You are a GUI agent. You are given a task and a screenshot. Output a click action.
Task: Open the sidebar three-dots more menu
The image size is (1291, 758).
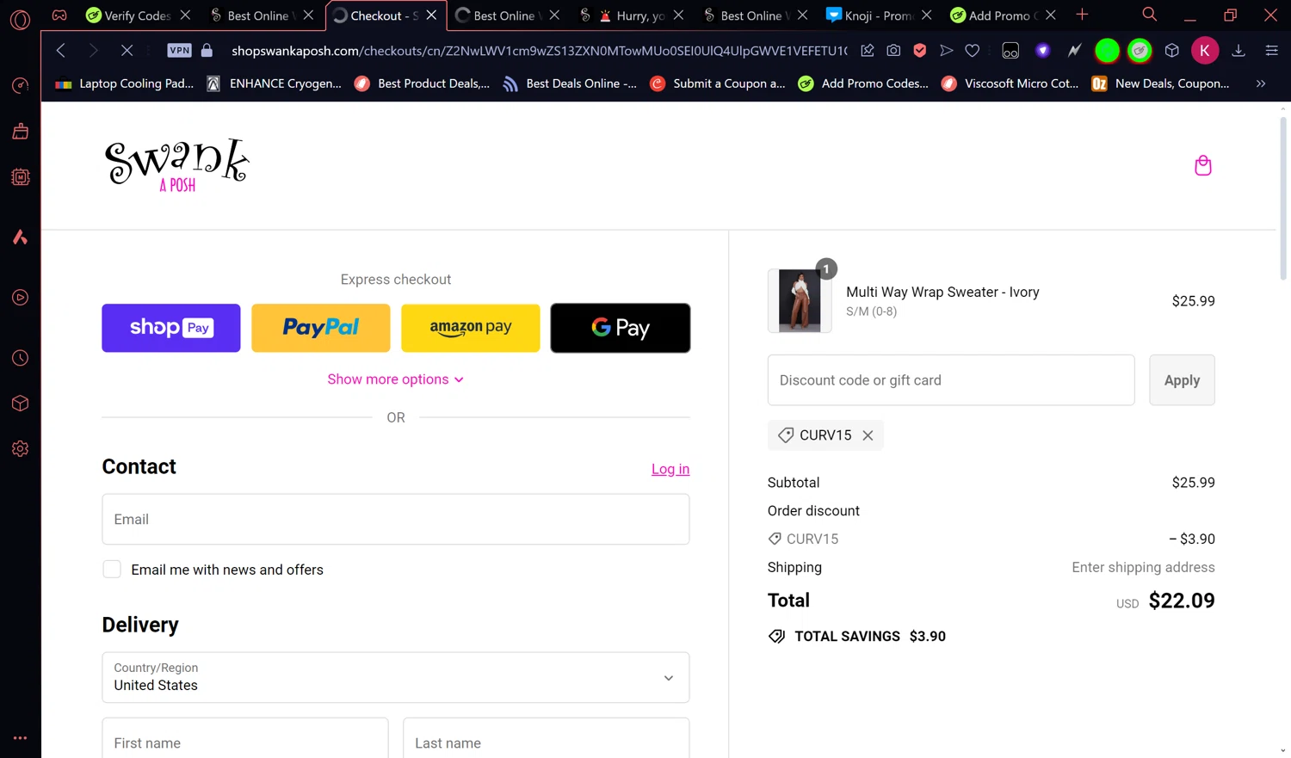20,737
